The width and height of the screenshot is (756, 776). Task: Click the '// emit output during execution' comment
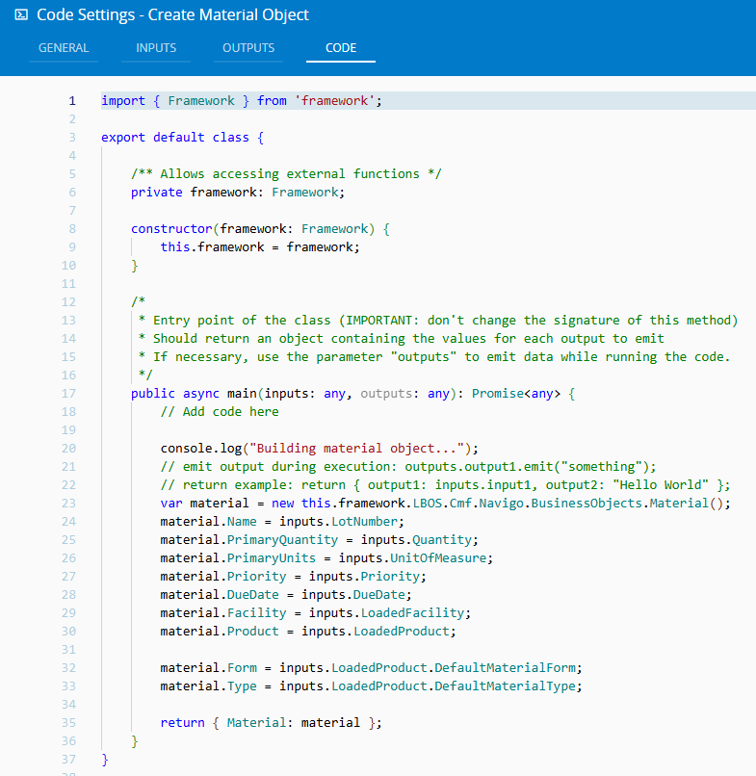click(x=408, y=467)
